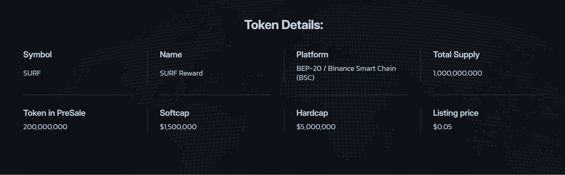Viewport: 565px width, 175px height.
Task: Click BEP-20 / Binance Smart Chain text
Action: coord(346,68)
